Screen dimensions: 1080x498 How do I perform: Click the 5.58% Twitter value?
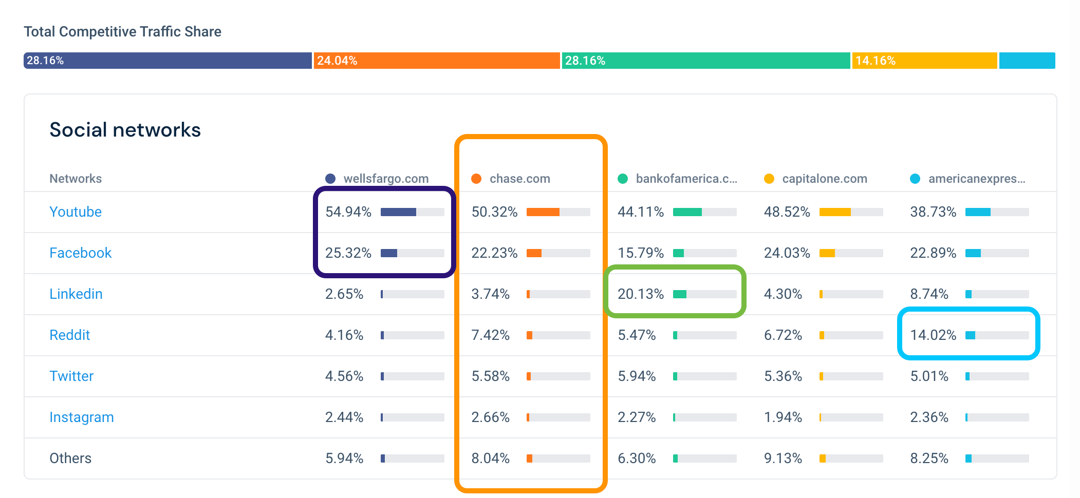pos(491,376)
